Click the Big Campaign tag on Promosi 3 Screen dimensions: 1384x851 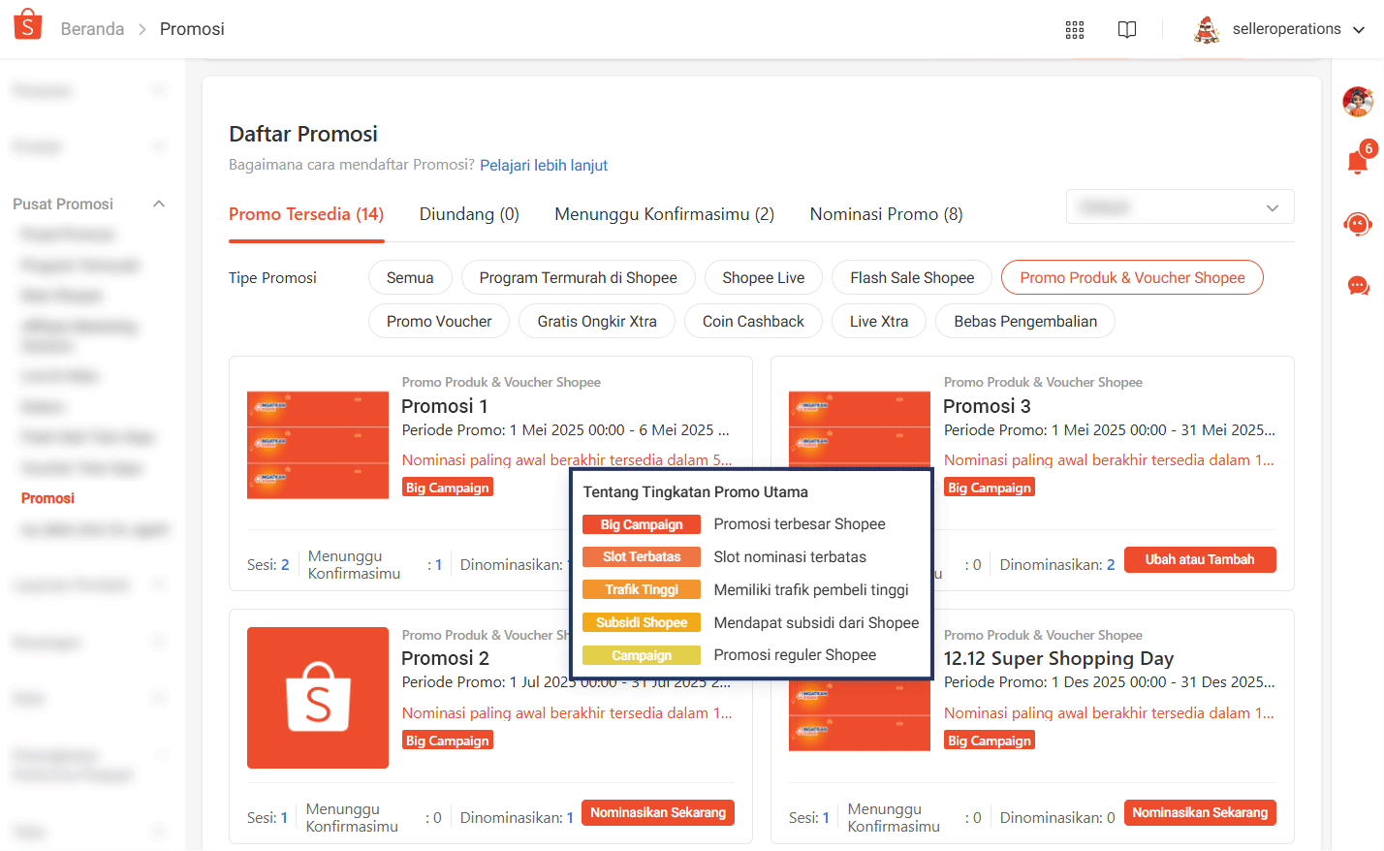tap(990, 488)
